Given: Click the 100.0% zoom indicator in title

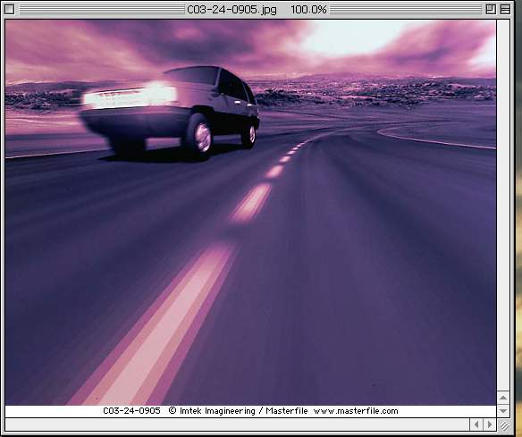Looking at the screenshot, I should coord(308,9).
